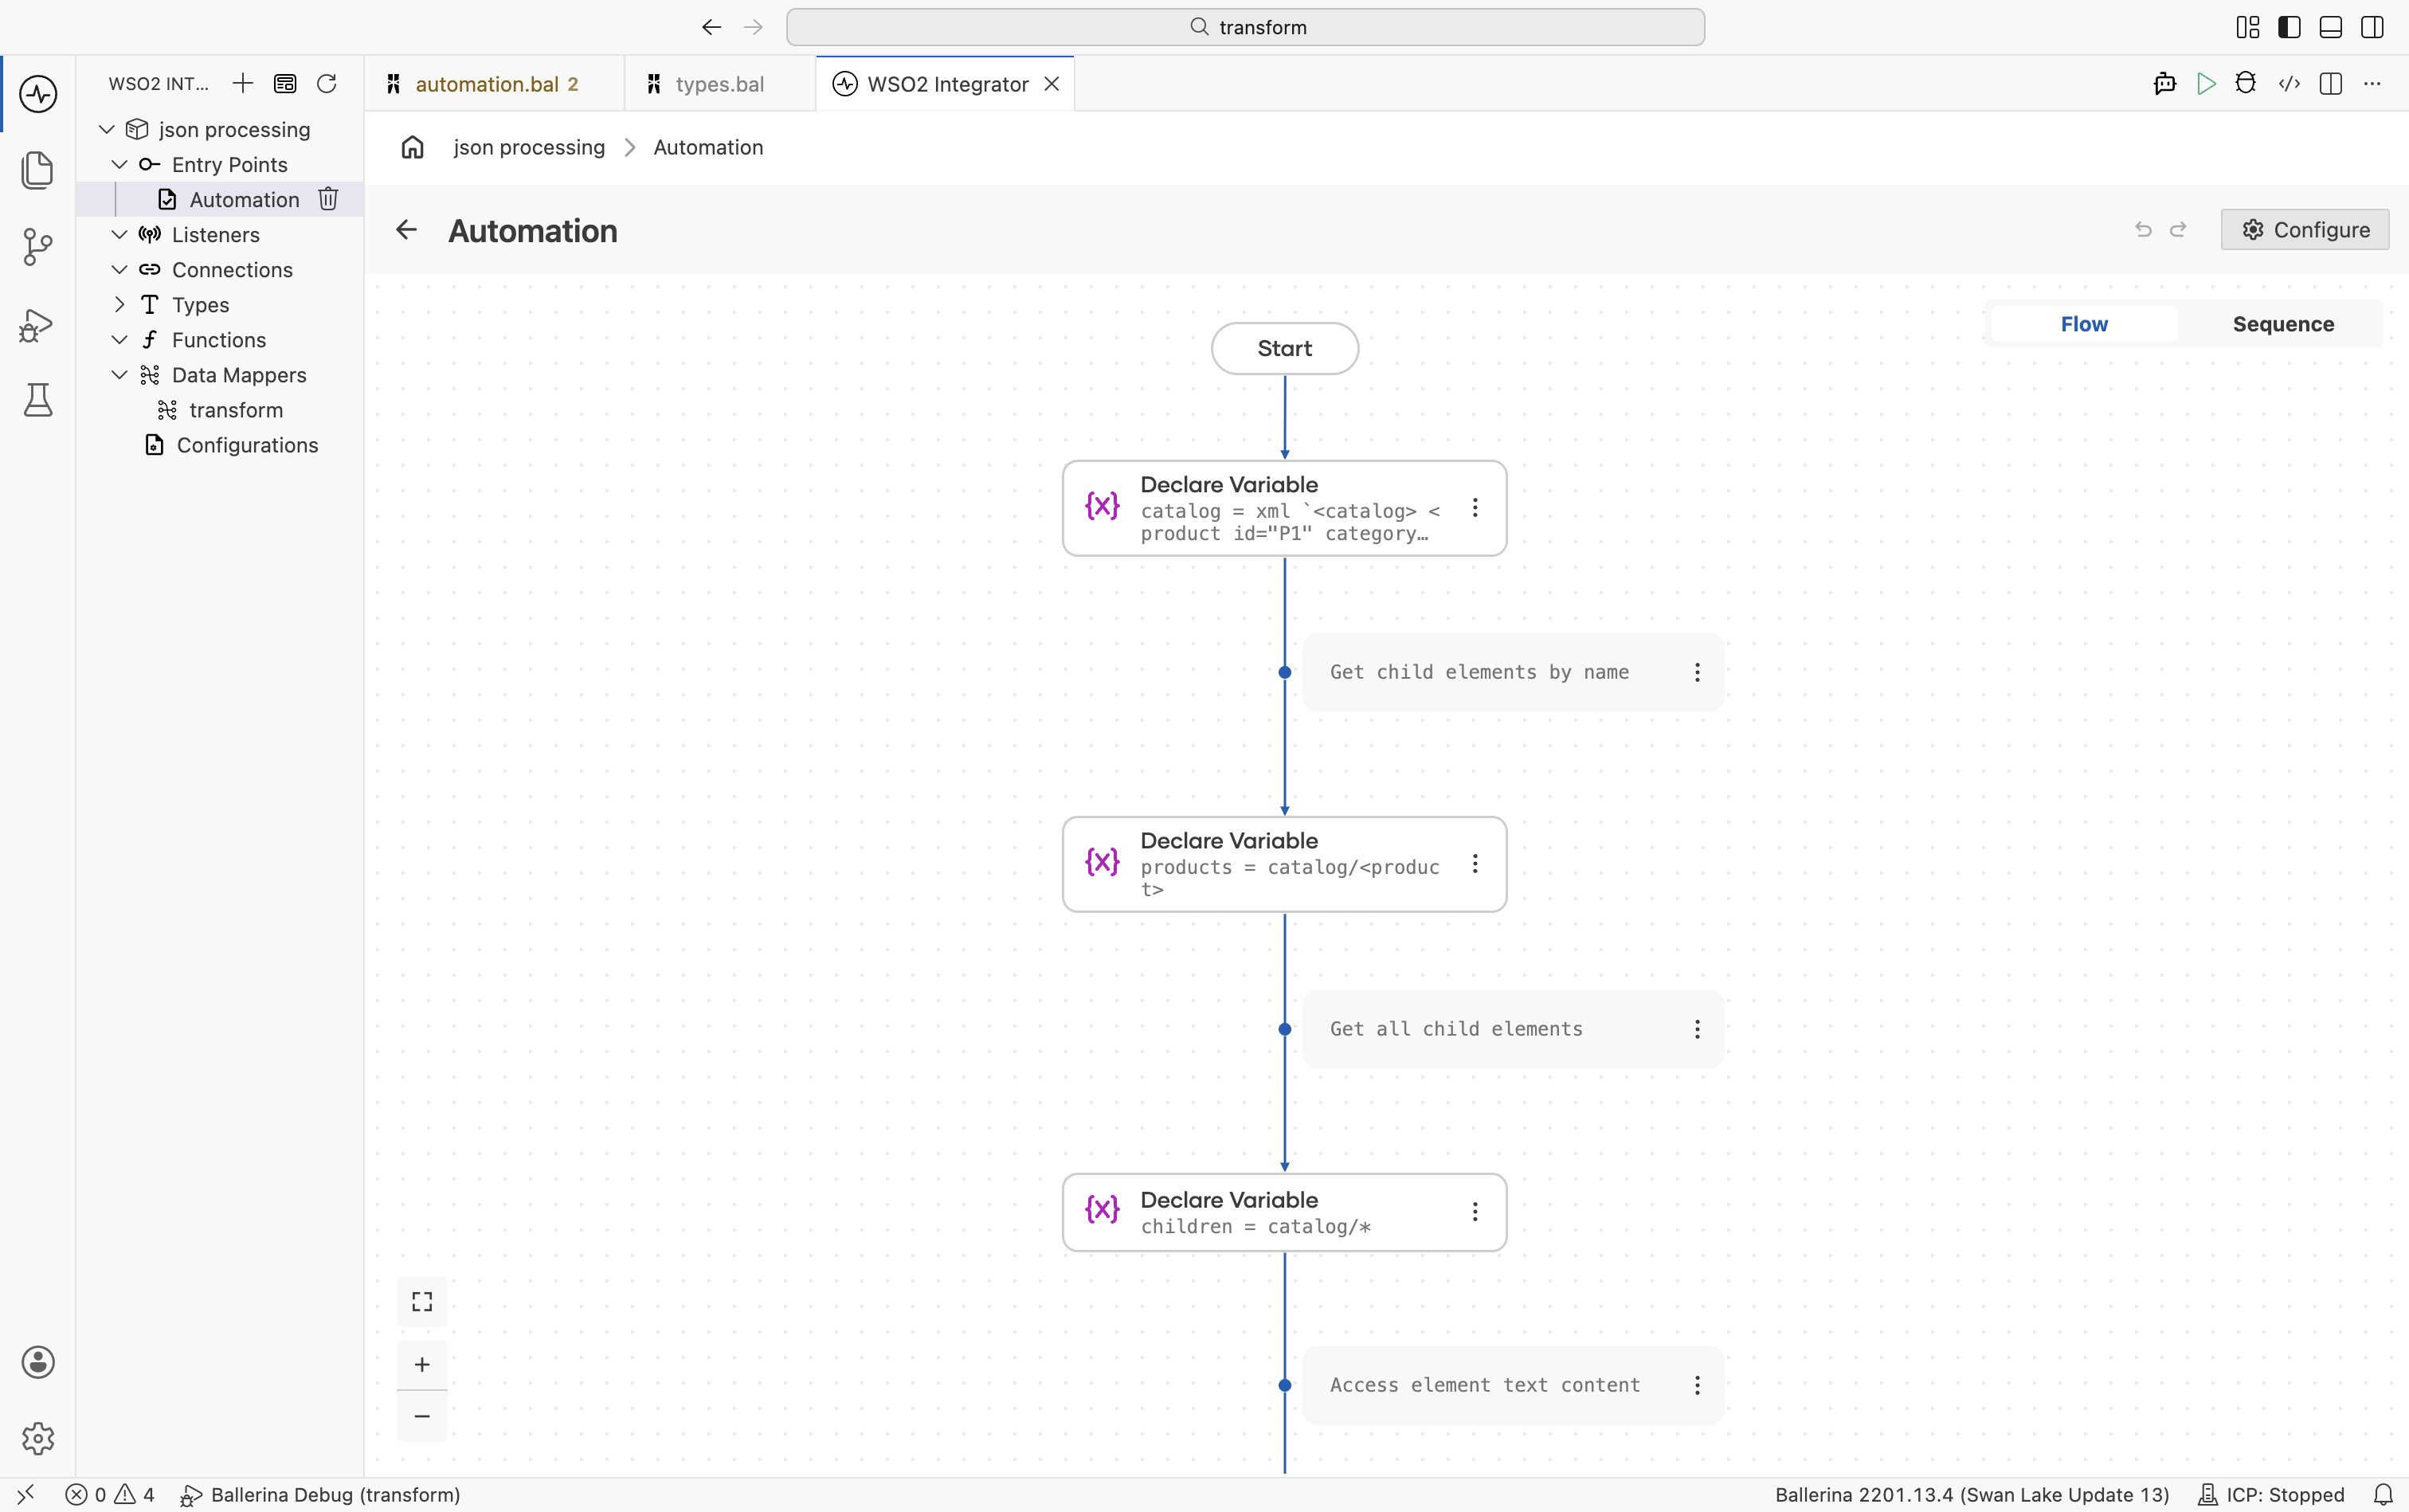Click the transform search field
Viewport: 2409px width, 1512px height.
(1245, 27)
